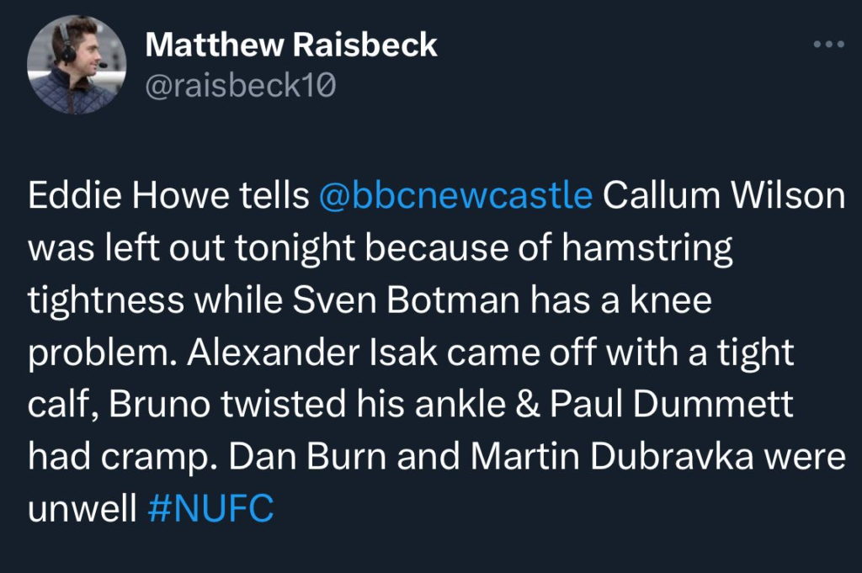
Task: Open the three-dot more options menu
Action: (827, 45)
